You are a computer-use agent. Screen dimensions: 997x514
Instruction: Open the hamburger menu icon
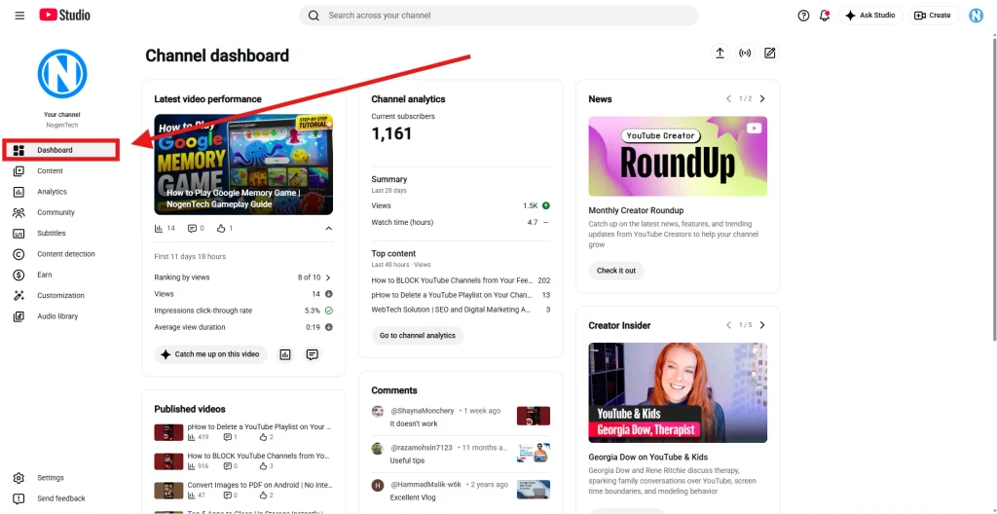coord(19,16)
